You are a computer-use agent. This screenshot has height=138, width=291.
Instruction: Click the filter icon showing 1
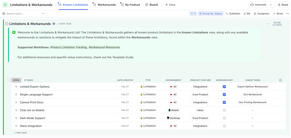[x=193, y=14]
